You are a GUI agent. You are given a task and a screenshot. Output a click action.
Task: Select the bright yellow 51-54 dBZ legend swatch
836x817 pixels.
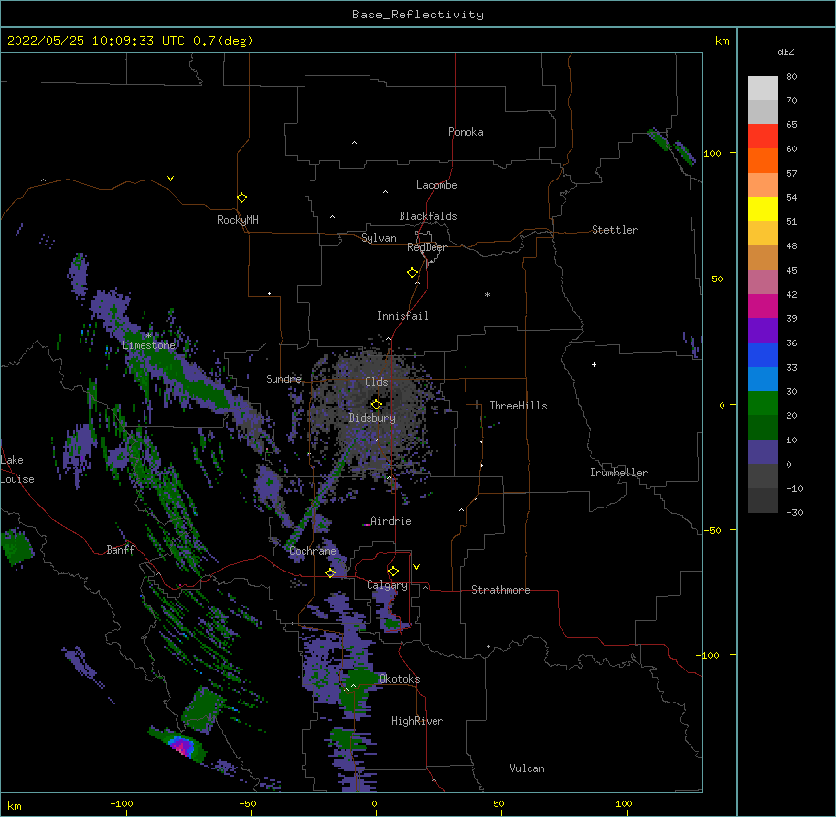click(762, 209)
